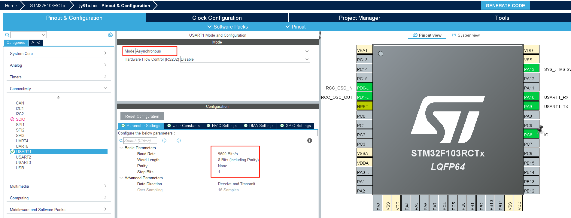Click the PB0 pin at chip bottom
Viewport: 571px width, 218px height.
point(462,203)
